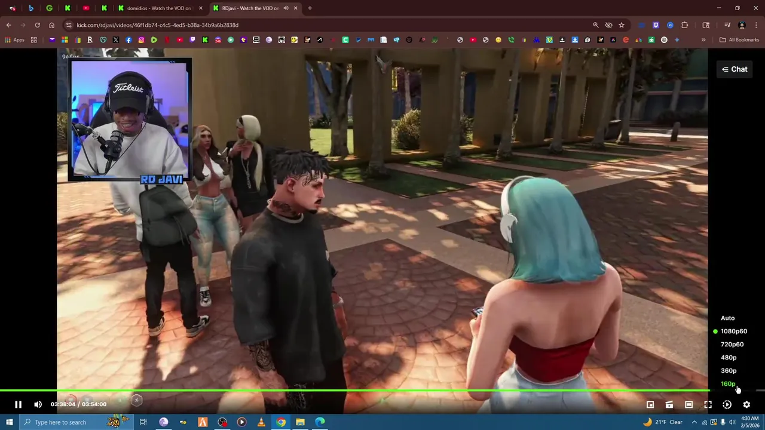Switch to the YouTube pinned tab

86,8
